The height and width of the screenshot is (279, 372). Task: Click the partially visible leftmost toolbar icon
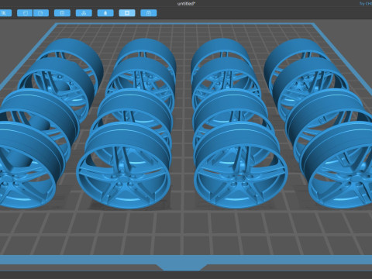(x=5, y=13)
